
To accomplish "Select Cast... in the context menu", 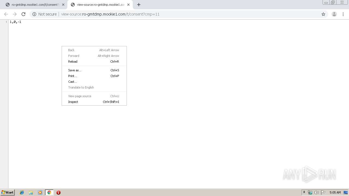I will (94, 82).
